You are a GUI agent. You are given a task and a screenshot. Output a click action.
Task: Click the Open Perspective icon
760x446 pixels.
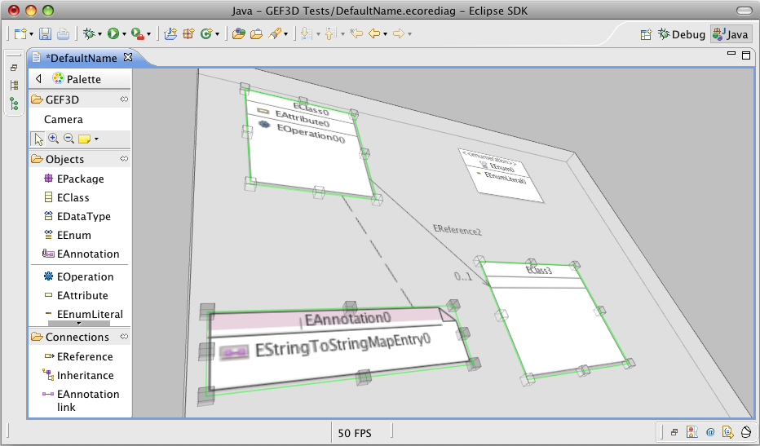point(646,34)
